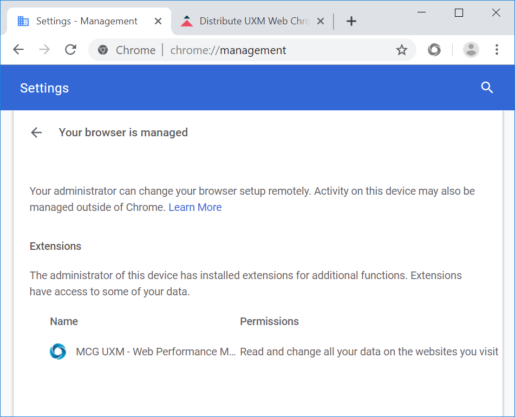This screenshot has height=417, width=515.
Task: Switch to Settings - Management tab
Action: pyautogui.click(x=87, y=21)
